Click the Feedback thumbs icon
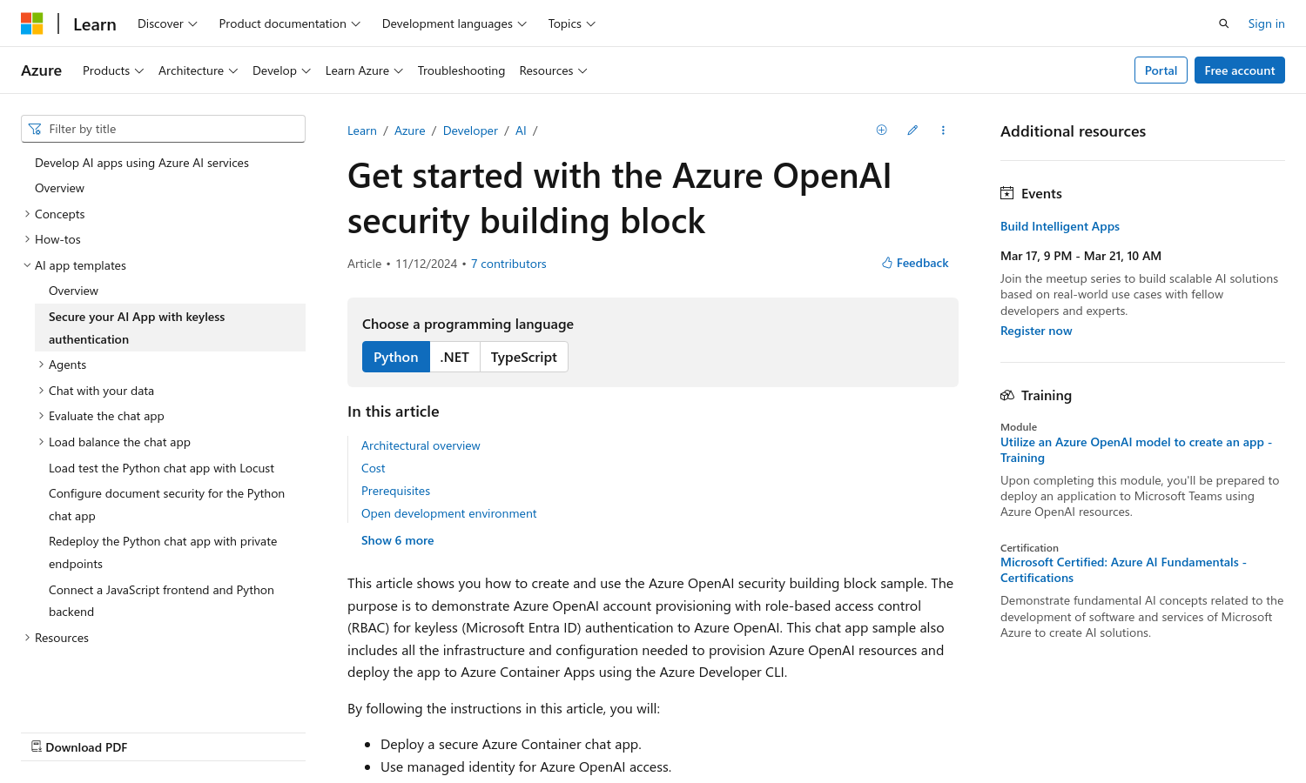 click(x=886, y=262)
